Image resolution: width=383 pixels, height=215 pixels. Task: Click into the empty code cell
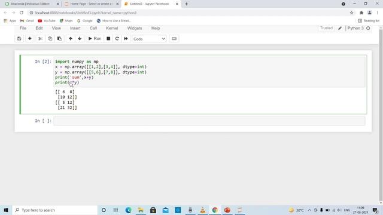(x=209, y=121)
